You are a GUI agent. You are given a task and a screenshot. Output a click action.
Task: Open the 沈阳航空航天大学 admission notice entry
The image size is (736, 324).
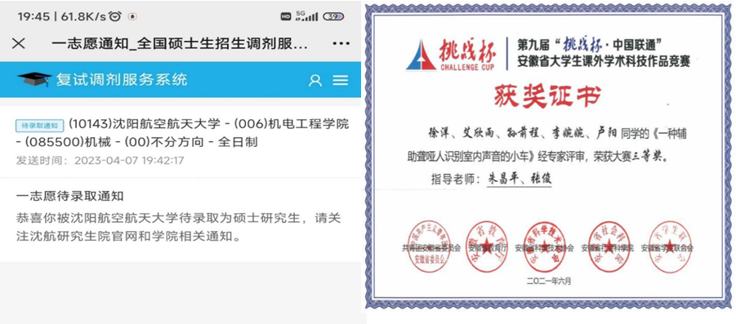coord(181,142)
